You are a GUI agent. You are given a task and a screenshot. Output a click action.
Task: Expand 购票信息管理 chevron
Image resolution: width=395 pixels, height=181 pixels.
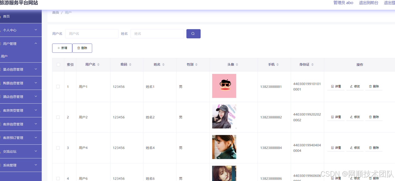(36, 83)
